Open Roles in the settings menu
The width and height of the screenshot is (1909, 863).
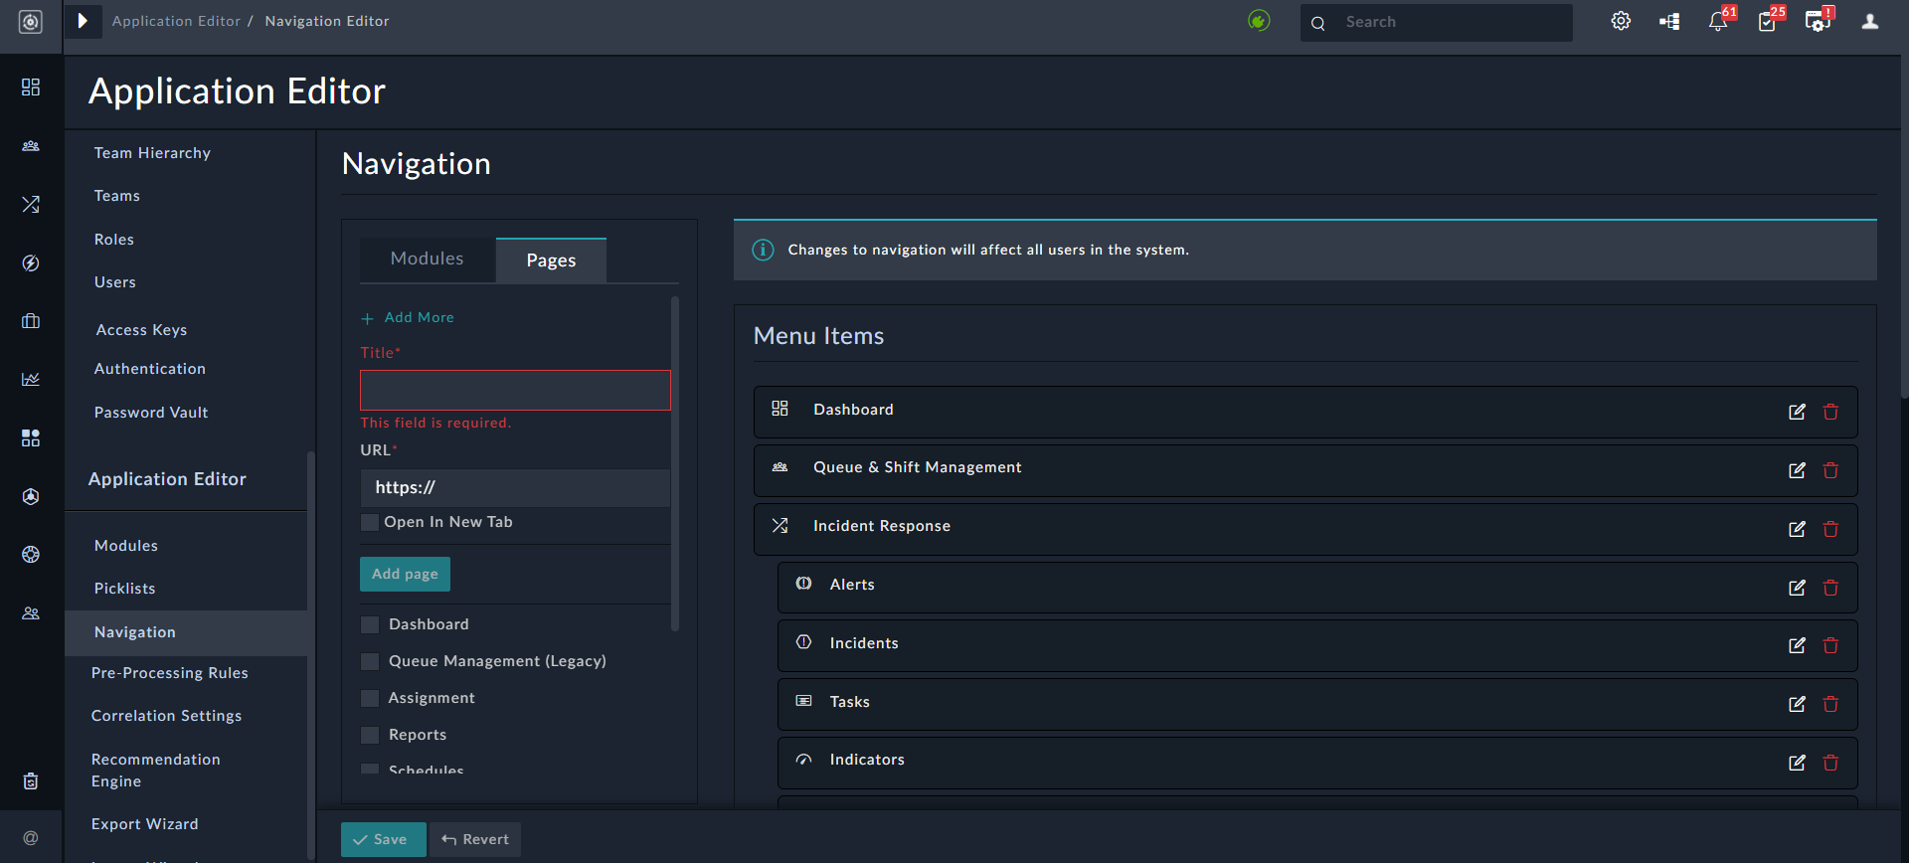pyautogui.click(x=114, y=240)
